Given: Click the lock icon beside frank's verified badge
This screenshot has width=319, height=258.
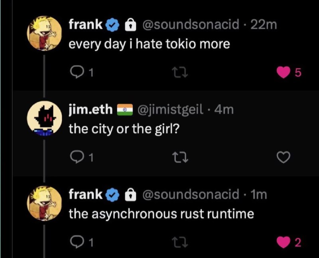Looking at the screenshot, I should click(130, 25).
